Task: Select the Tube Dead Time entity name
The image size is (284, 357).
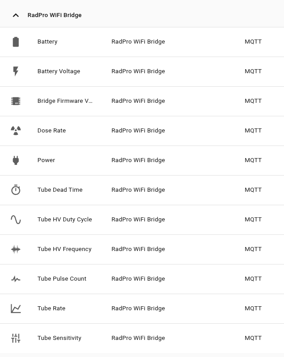Action: 60,190
